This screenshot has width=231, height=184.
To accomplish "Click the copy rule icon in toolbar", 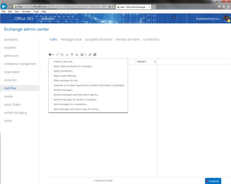I will 62,55.
